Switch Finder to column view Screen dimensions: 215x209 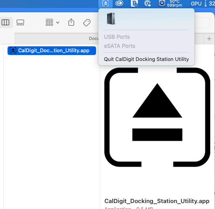click(x=6, y=23)
